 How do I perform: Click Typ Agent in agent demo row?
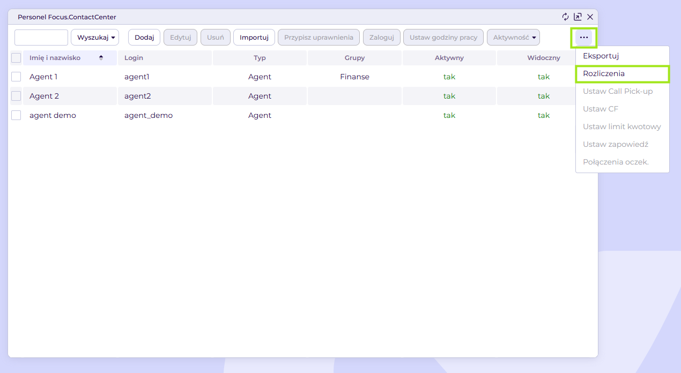coord(260,115)
